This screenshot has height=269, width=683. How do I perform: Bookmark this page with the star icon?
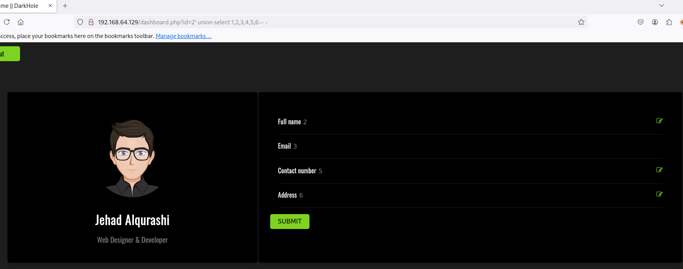pos(581,22)
